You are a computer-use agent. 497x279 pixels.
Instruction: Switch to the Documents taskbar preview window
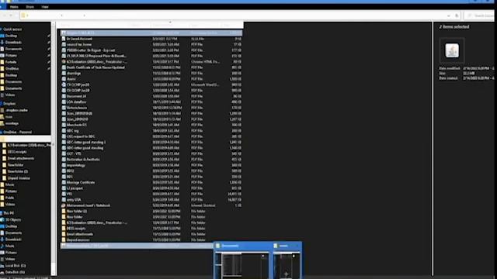(242, 261)
